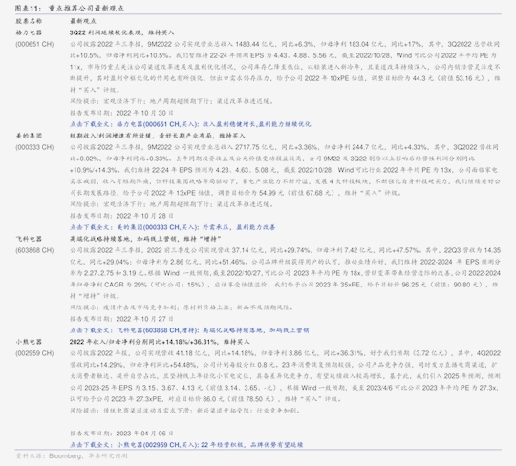Click the 股票名称 column header
This screenshot has height=466, width=516.
(29, 21)
